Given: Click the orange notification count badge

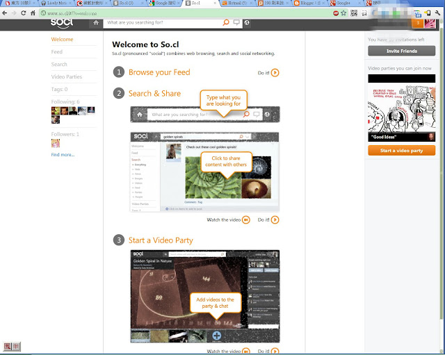Looking at the screenshot, I should tap(418, 23).
